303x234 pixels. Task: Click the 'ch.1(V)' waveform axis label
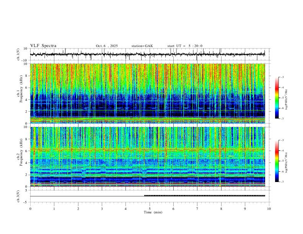pos(18,54)
